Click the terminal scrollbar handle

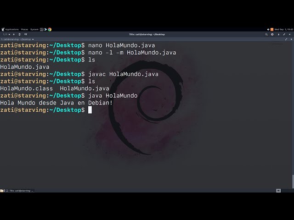293,181
